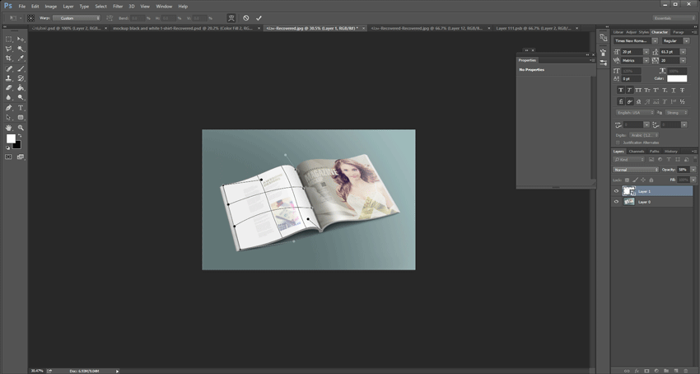
Task: Open the kerning Metrics dropdown
Action: pos(646,60)
